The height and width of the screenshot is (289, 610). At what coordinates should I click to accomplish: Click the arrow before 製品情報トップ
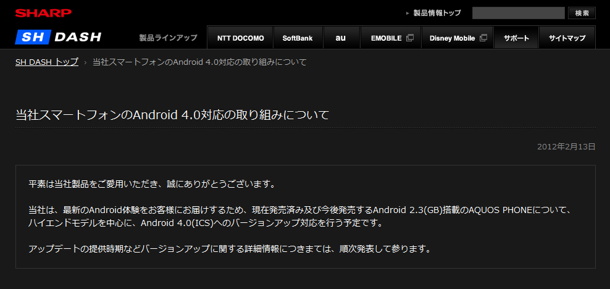point(407,13)
